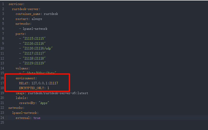Place cursor on rustdesk-server service name

[25, 9]
